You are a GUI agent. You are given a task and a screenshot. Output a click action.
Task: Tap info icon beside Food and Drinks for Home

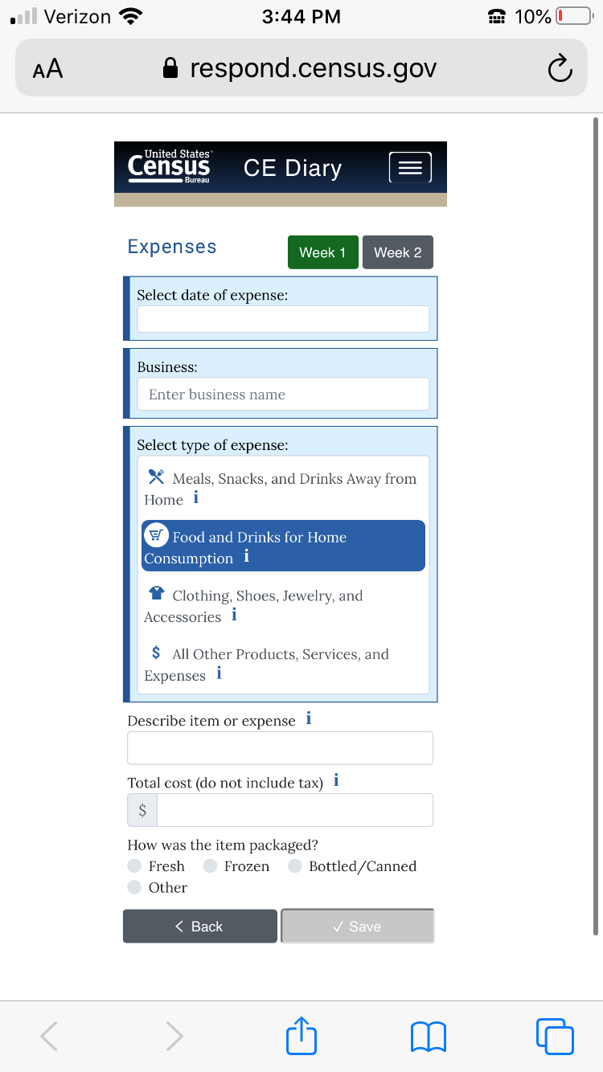click(247, 557)
